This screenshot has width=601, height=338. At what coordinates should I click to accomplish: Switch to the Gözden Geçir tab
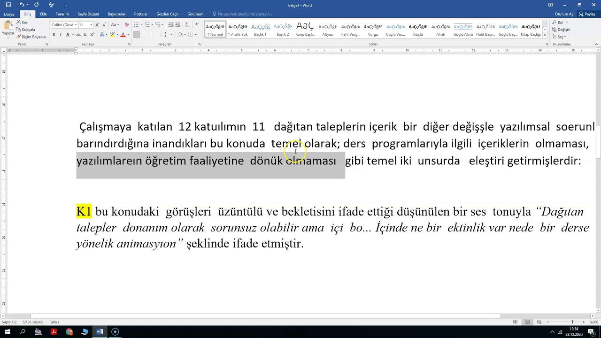(167, 14)
